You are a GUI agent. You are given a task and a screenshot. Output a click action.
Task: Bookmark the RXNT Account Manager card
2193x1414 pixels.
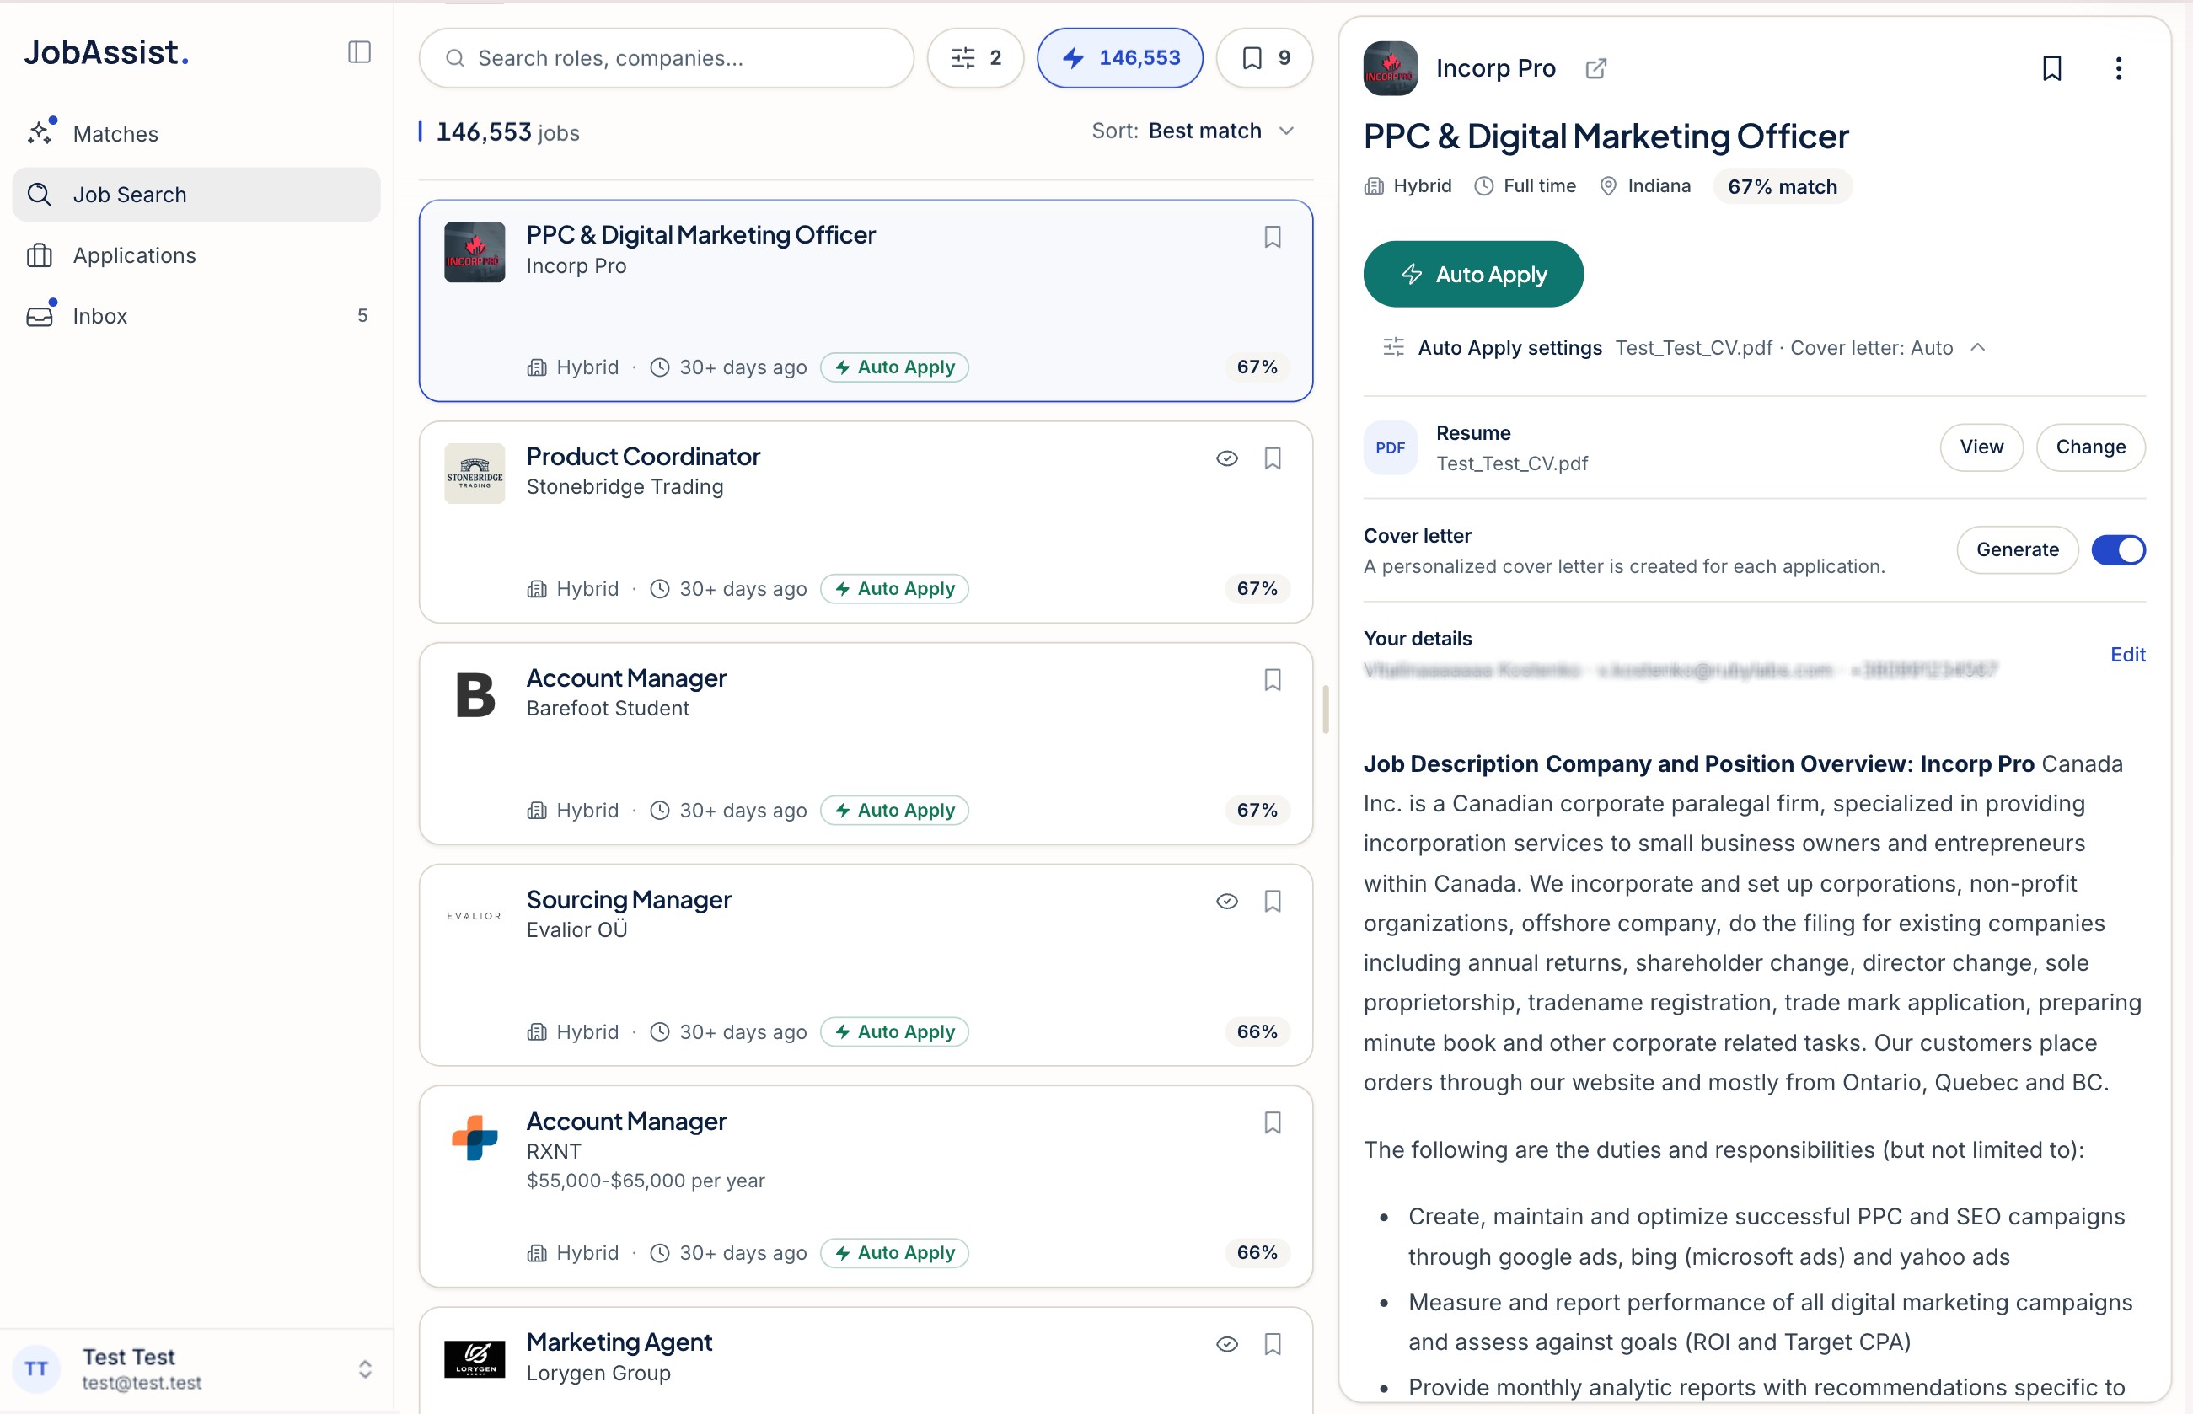click(1272, 1122)
